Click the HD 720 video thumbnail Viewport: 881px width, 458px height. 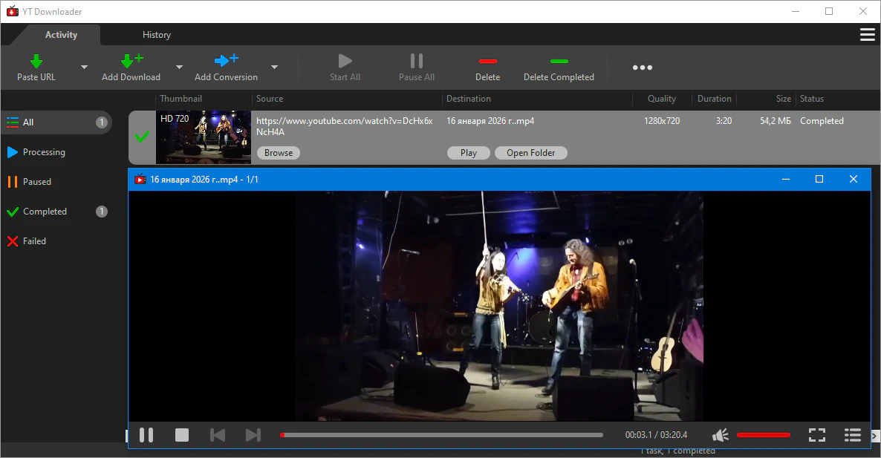pos(203,137)
